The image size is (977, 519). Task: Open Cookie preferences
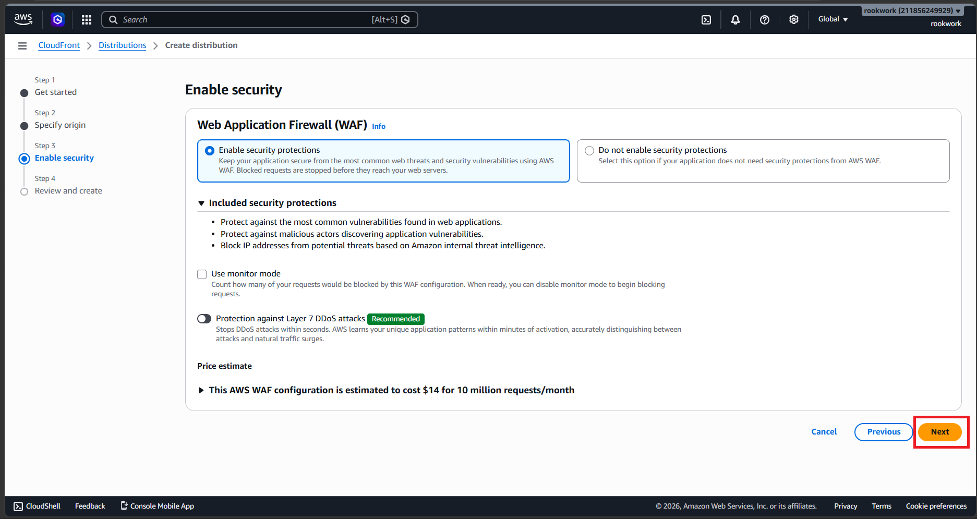point(936,506)
